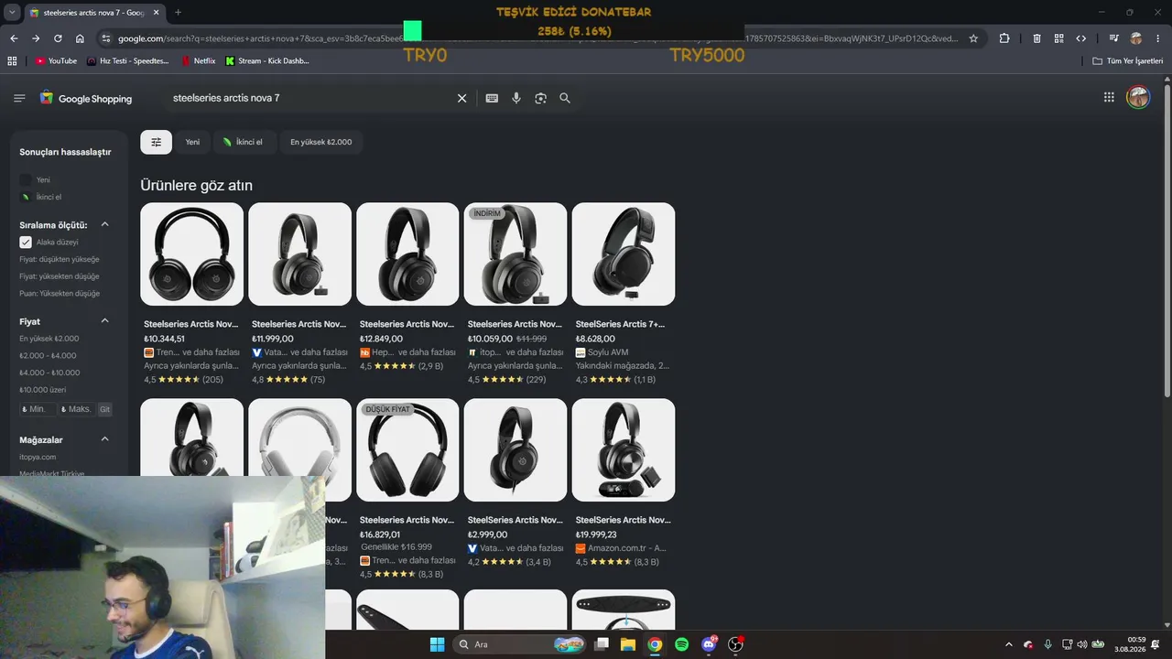Go back to the previous page
Viewport: 1172px width, 659px height.
[14, 38]
